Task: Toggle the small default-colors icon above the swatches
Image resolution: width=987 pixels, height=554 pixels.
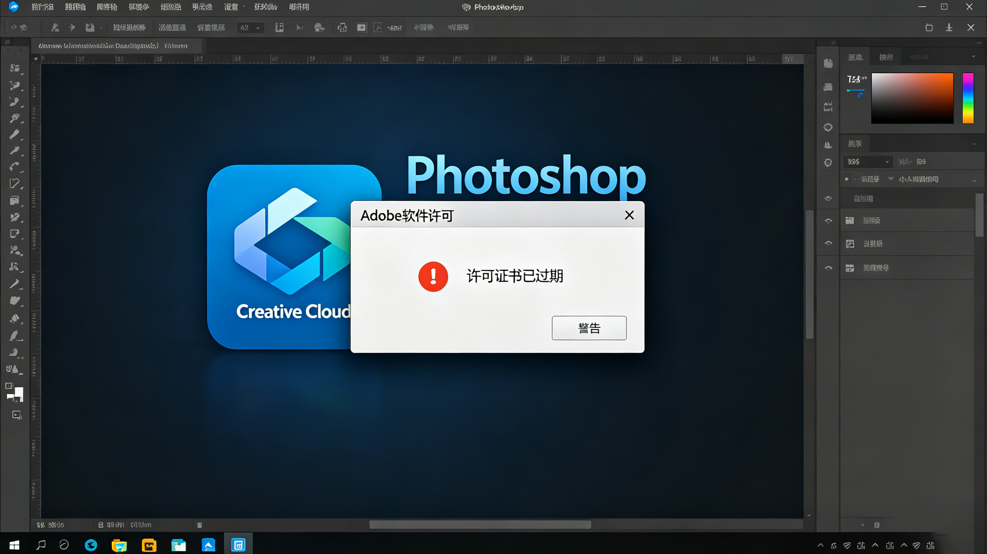Action: (9, 386)
